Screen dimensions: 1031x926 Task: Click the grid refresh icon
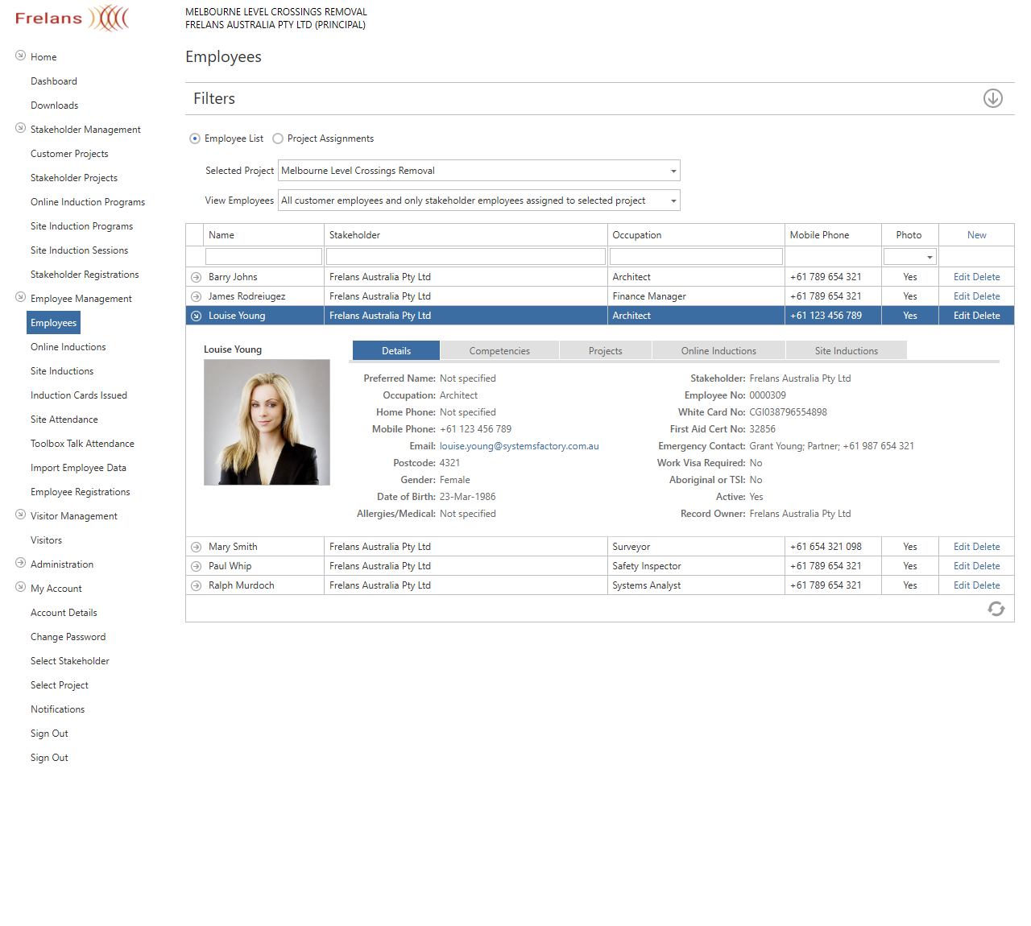(x=996, y=609)
